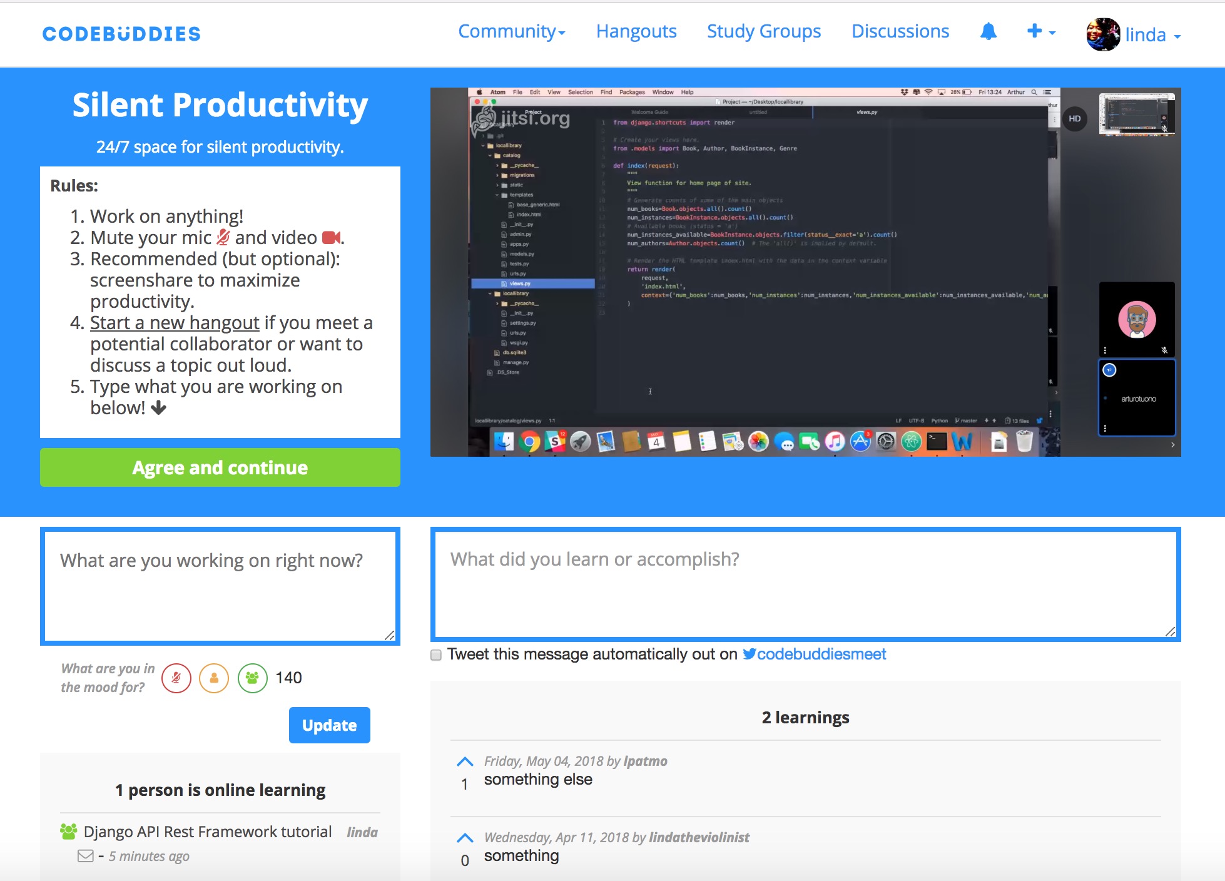1225x881 pixels.
Task: Click the 'Start a new hangout' link
Action: [x=175, y=323]
